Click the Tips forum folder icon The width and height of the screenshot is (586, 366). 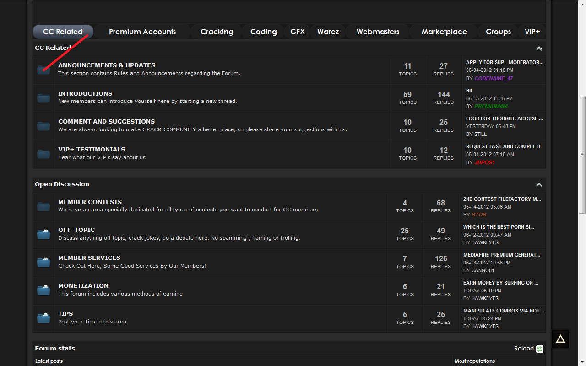pos(43,318)
